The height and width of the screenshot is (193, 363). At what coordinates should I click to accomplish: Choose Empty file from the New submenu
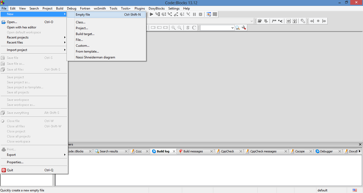click(106, 15)
